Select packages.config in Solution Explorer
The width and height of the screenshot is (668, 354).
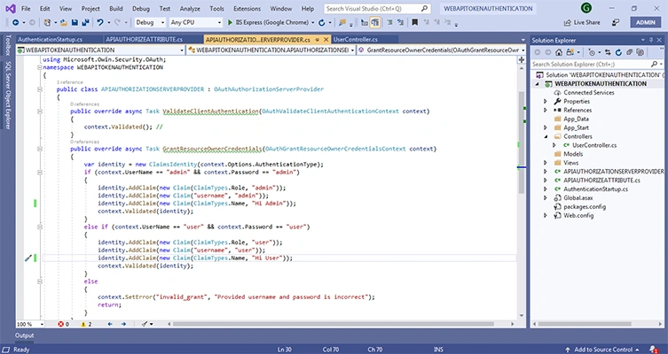pos(584,206)
